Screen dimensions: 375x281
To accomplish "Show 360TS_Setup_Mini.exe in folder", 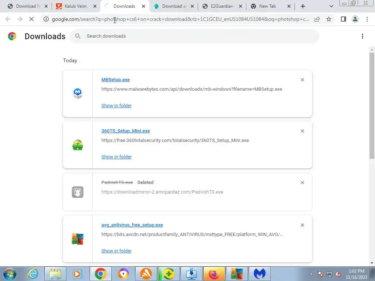I will (116, 157).
